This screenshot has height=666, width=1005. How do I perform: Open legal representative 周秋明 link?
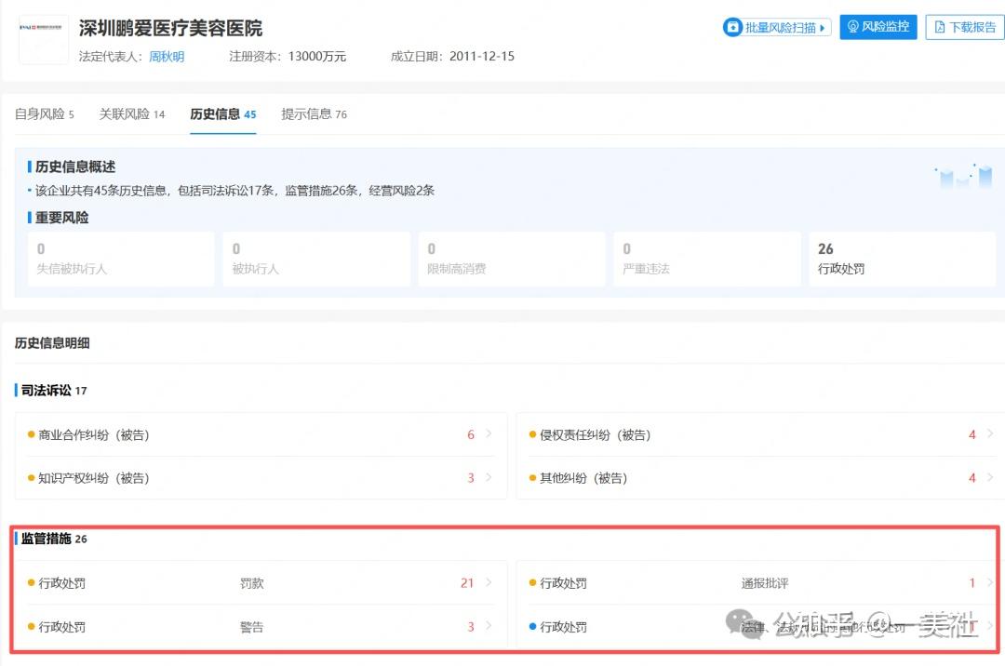pos(167,57)
